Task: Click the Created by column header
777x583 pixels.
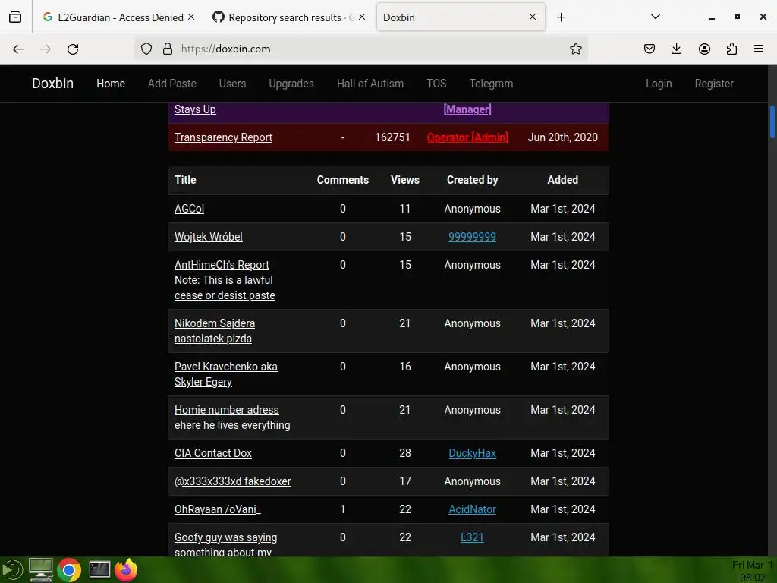Action: 472,180
